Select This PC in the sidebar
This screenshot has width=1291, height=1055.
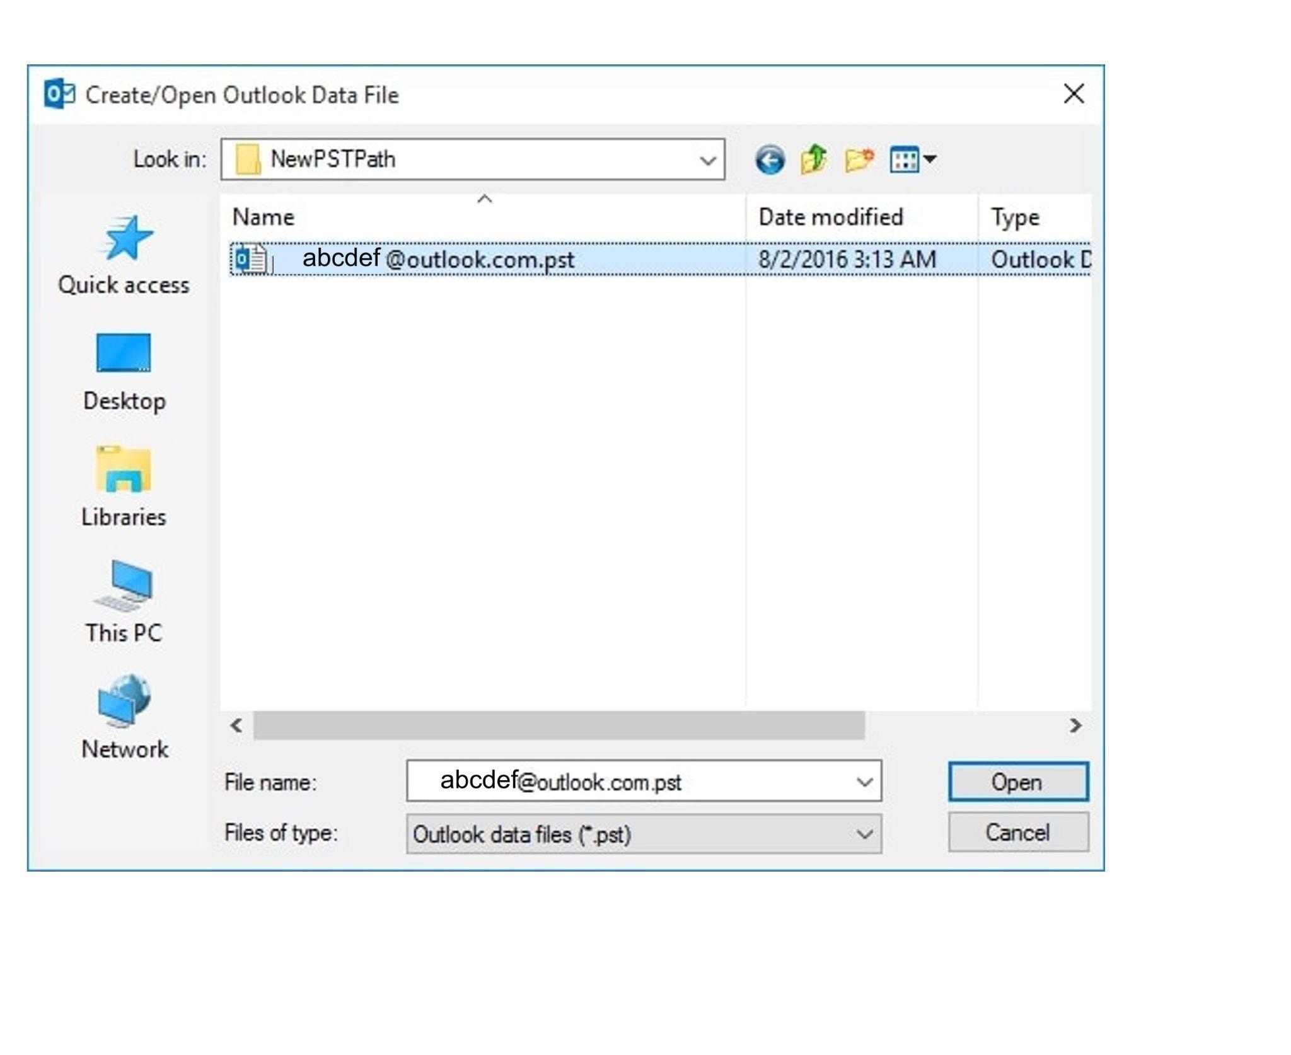[124, 602]
